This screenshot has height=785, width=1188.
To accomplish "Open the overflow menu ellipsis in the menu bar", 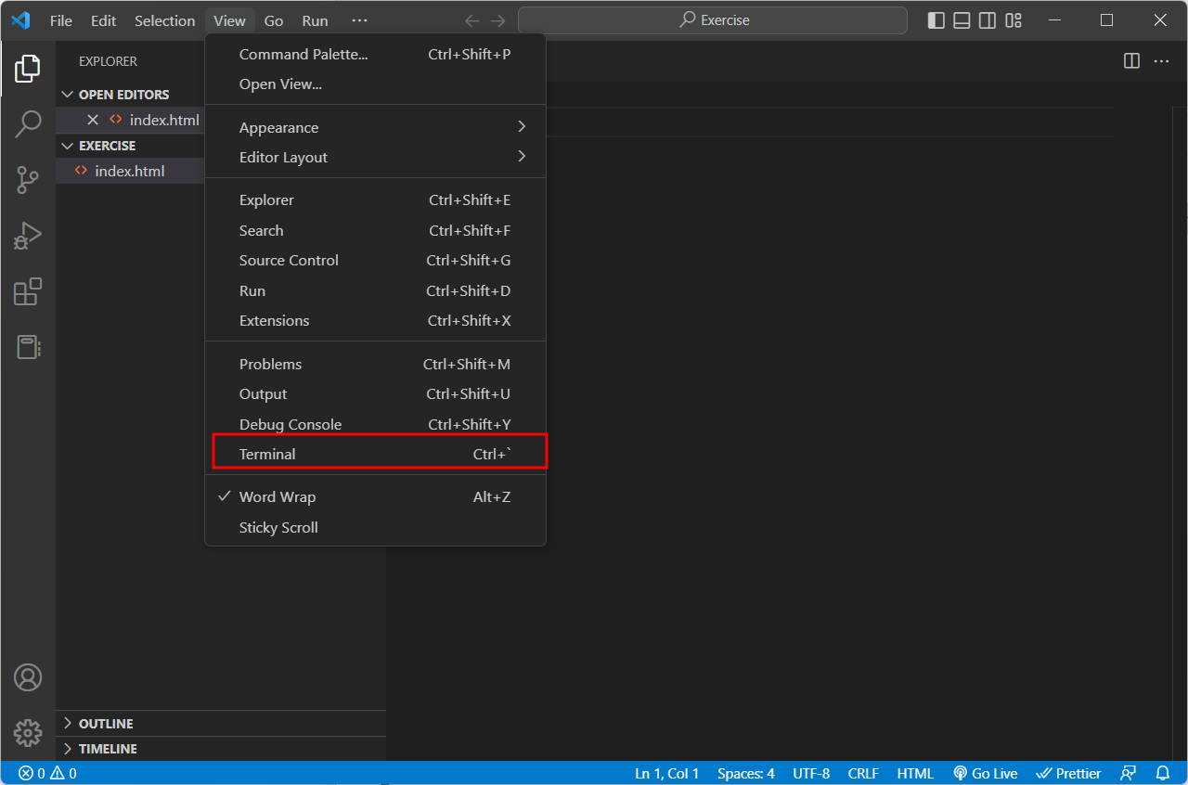I will coord(360,20).
